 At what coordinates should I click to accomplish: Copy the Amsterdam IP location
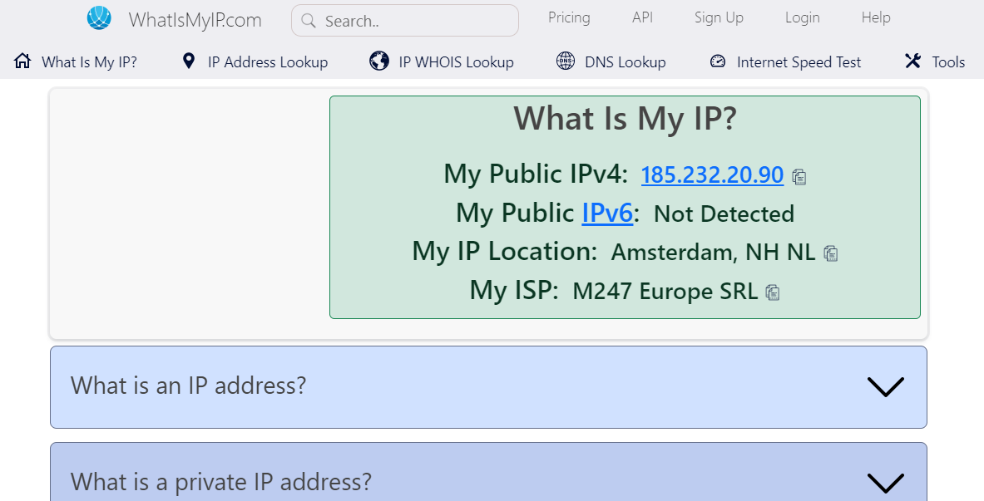831,253
